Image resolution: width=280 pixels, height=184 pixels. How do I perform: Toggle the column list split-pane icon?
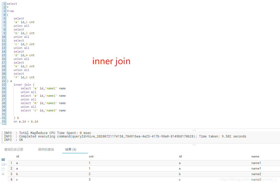click(3, 169)
